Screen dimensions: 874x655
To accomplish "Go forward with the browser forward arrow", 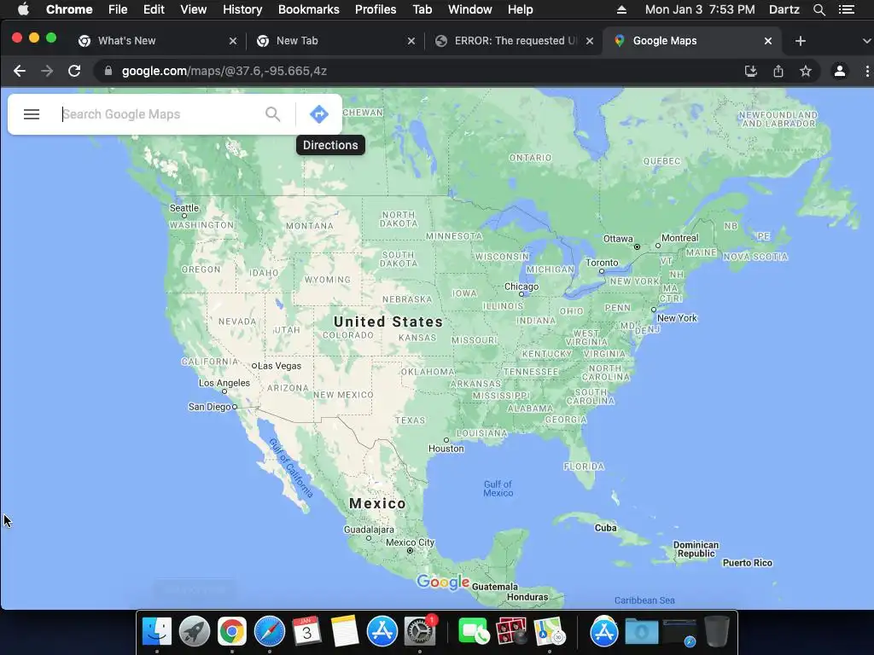I will pos(47,71).
